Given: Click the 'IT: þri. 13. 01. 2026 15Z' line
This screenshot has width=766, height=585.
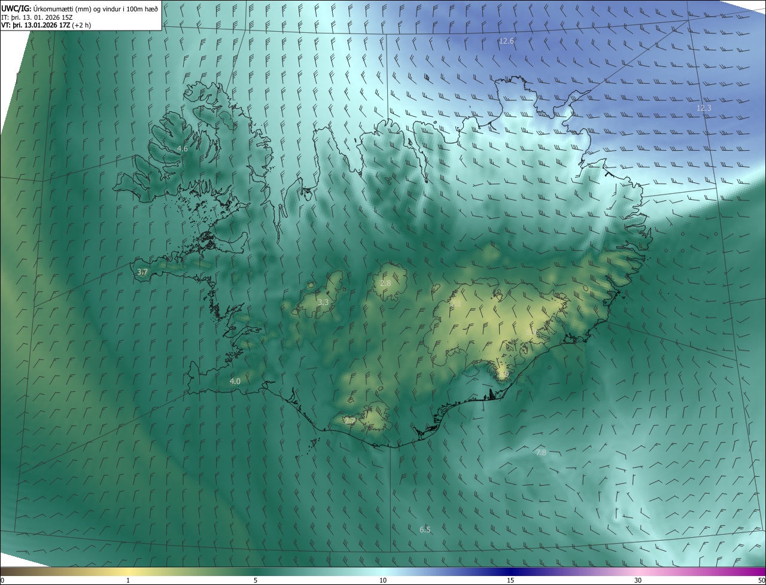Looking at the screenshot, I should tap(37, 17).
